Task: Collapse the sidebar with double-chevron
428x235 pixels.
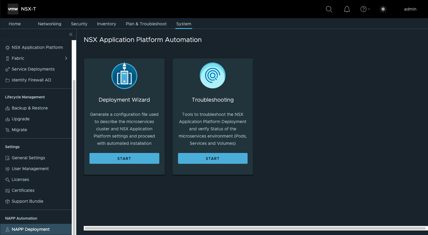Action: pyautogui.click(x=71, y=34)
